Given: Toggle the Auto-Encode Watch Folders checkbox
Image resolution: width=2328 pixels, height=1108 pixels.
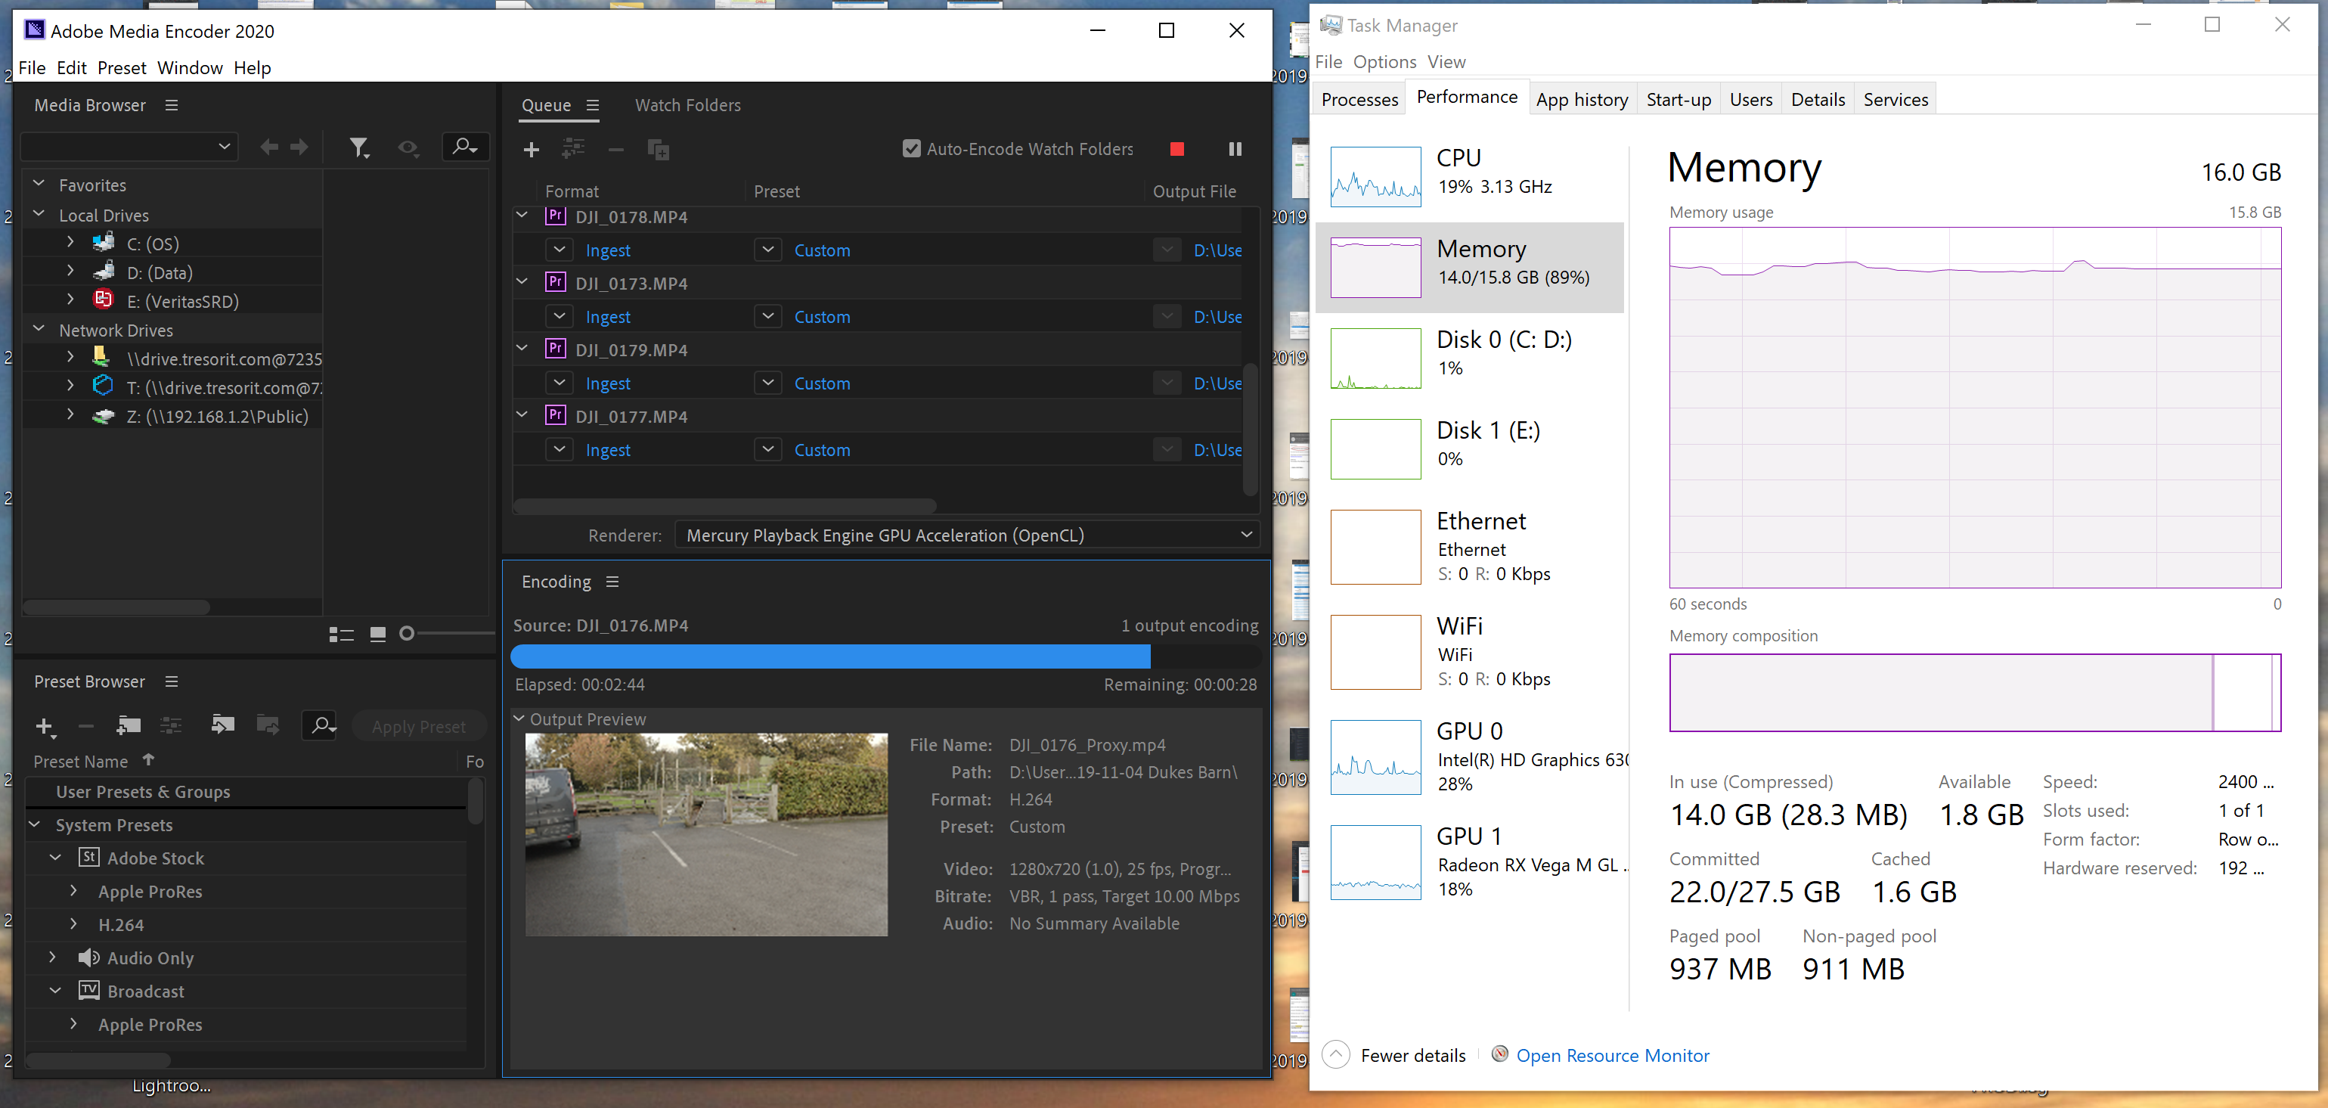Looking at the screenshot, I should point(910,148).
